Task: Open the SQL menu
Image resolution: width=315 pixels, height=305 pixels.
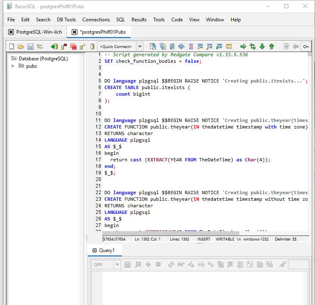Action: click(x=120, y=20)
